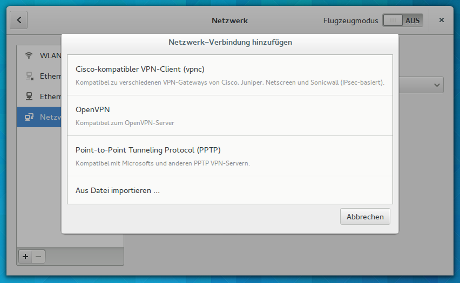Expand the dropdown arrow behind the dialog
The image size is (460, 283).
436,85
